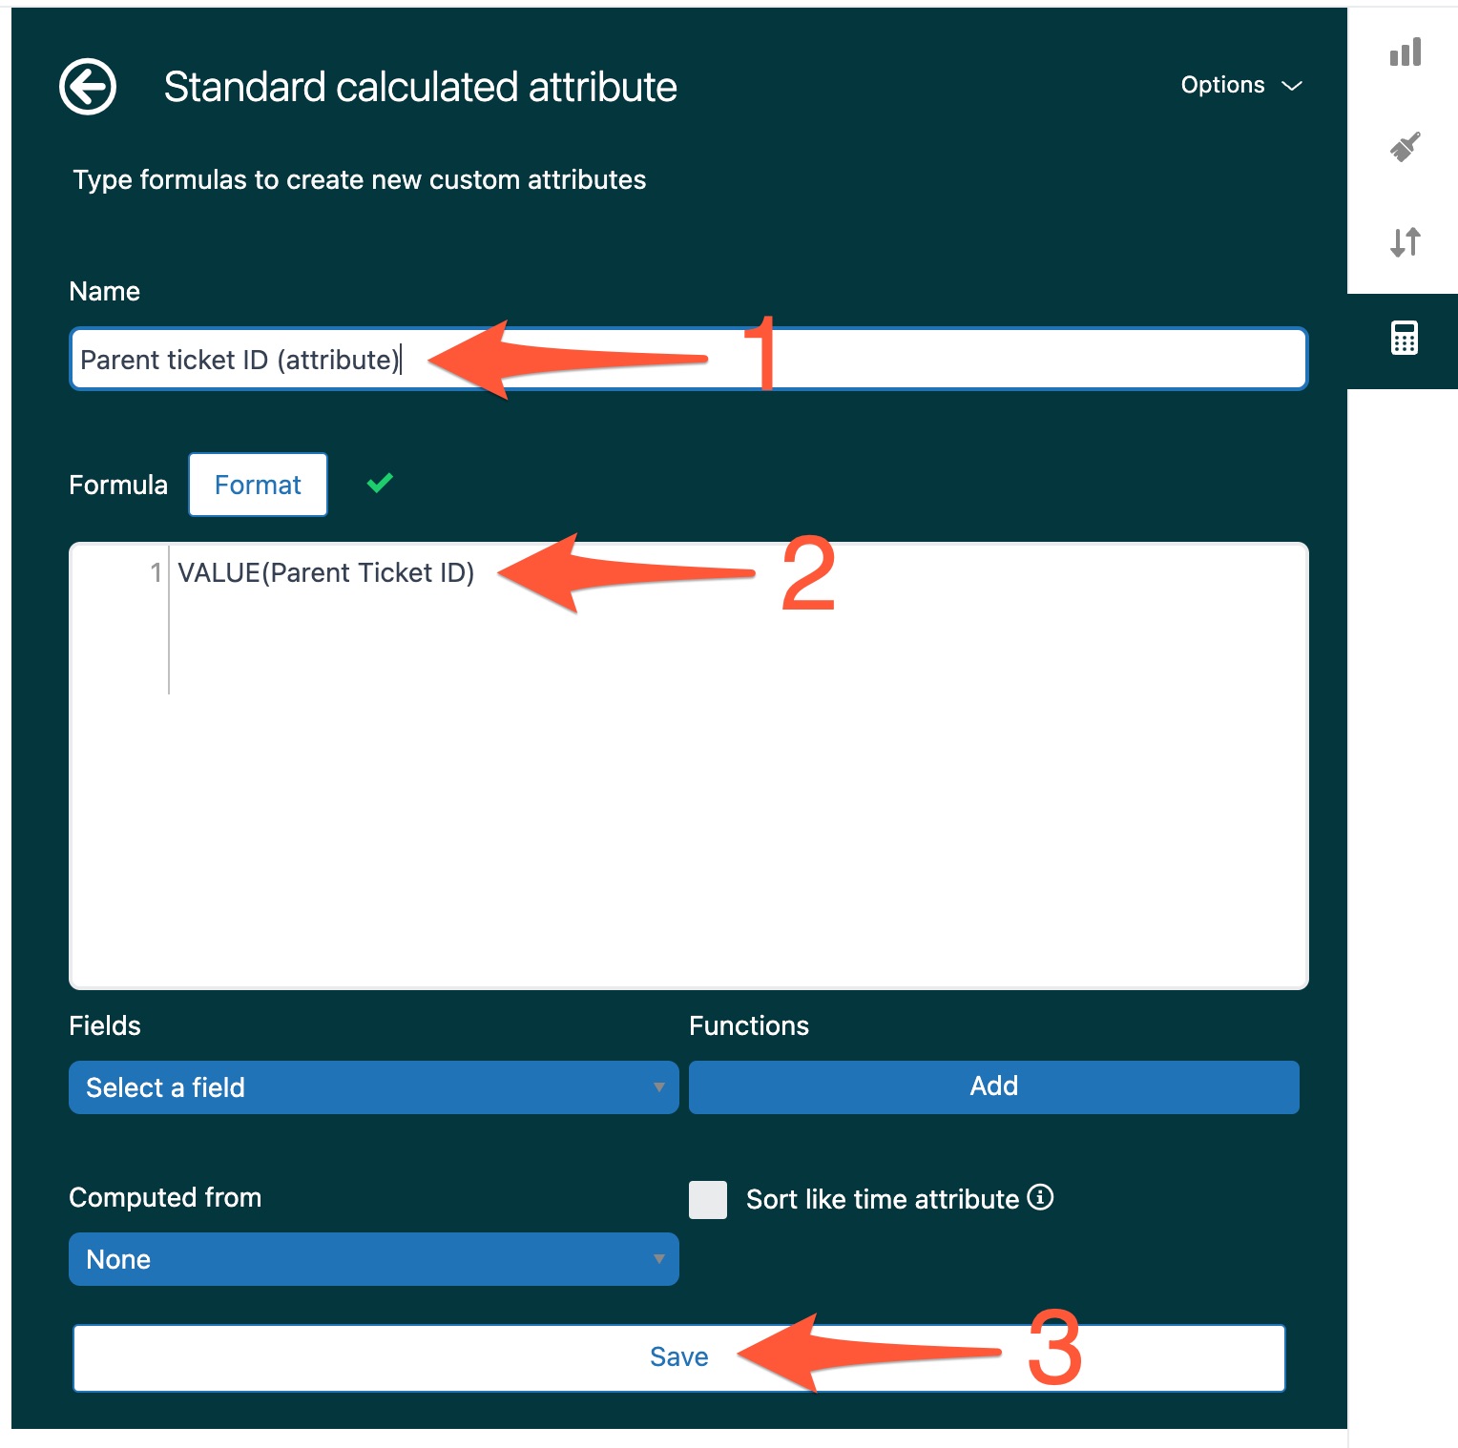Click the Name label
Image resolution: width=1458 pixels, height=1448 pixels.
[105, 291]
